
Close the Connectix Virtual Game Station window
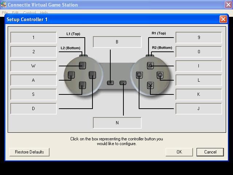tap(228, 5)
